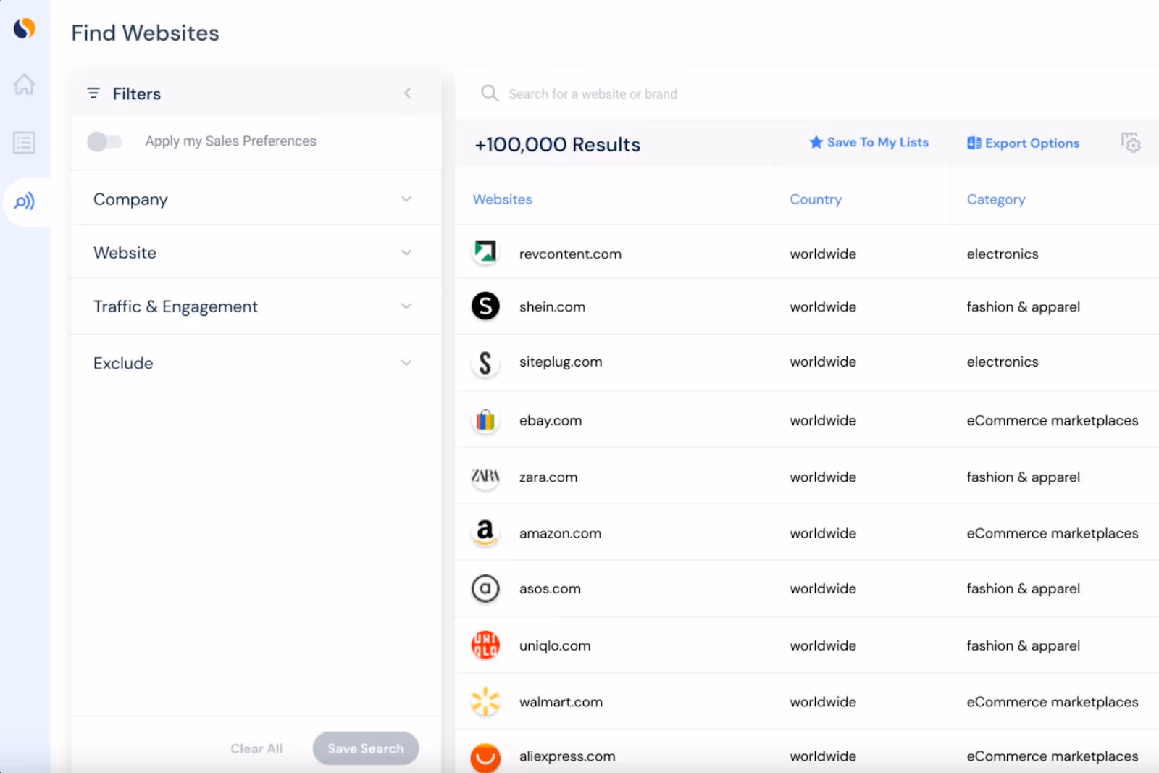The height and width of the screenshot is (773, 1159).
Task: Open the Home sidebar icon
Action: [x=24, y=84]
